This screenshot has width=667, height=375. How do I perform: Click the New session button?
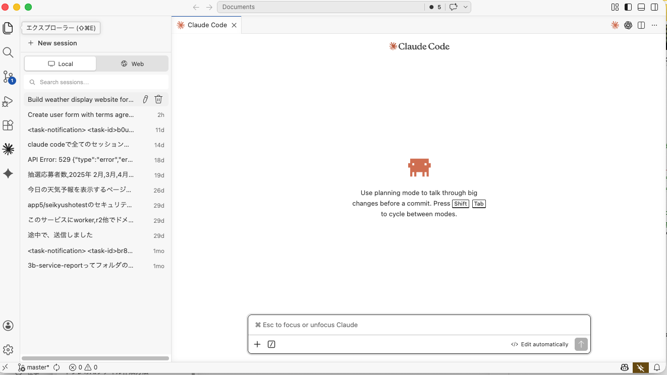tap(52, 43)
